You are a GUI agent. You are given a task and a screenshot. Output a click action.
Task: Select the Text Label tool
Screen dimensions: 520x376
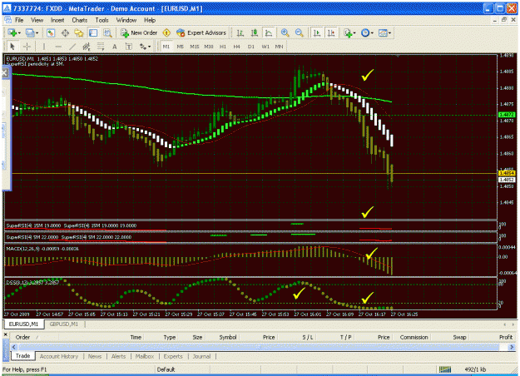[x=129, y=47]
